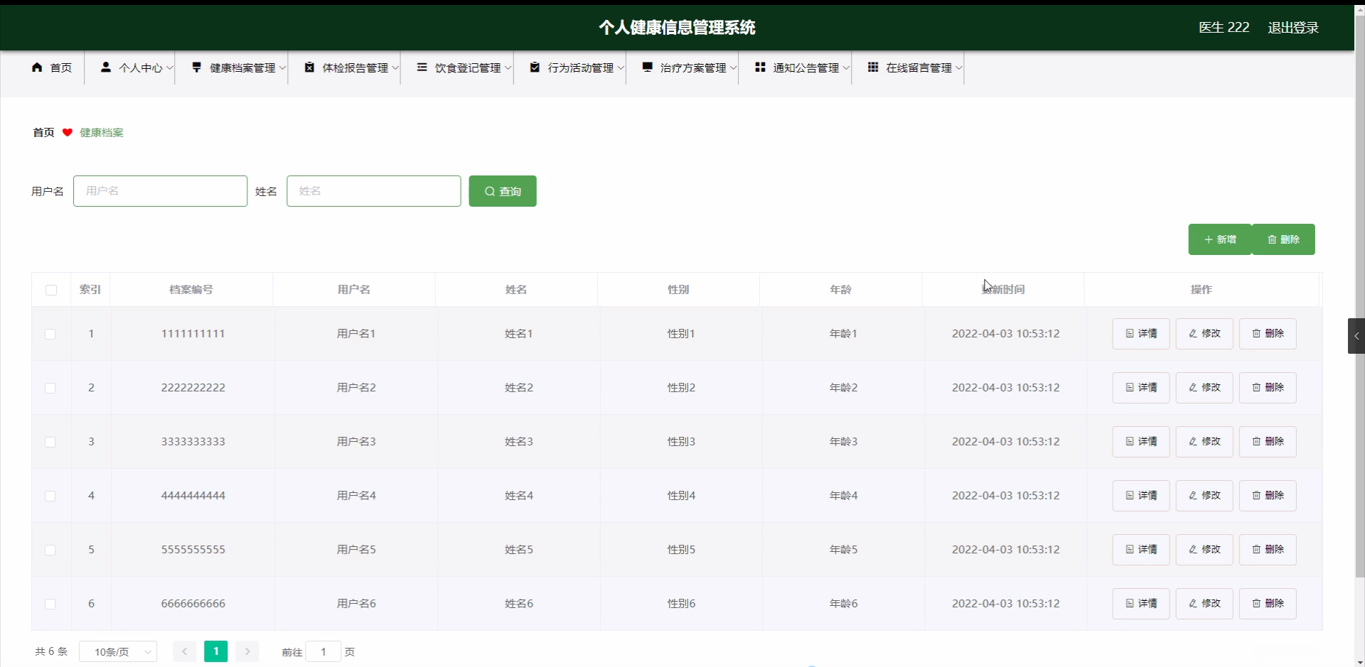Image resolution: width=1365 pixels, height=667 pixels.
Task: Expand the 健康档案管理 dropdown arrow
Action: tap(282, 68)
